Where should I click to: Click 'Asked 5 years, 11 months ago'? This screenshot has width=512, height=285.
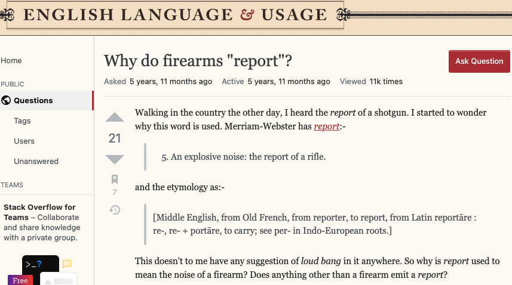158,82
